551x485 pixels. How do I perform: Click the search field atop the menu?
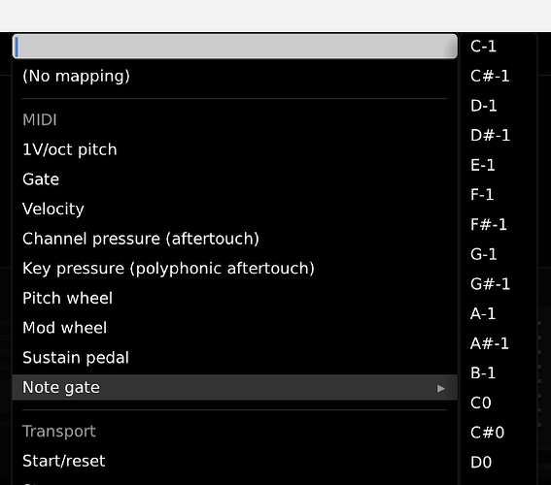(235, 47)
